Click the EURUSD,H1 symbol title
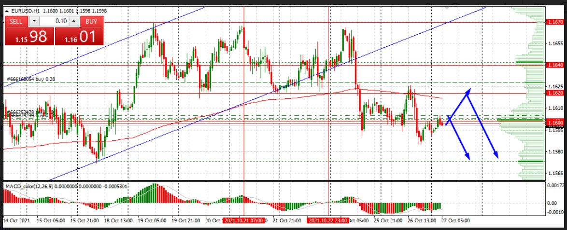567x230 pixels. click(x=25, y=11)
